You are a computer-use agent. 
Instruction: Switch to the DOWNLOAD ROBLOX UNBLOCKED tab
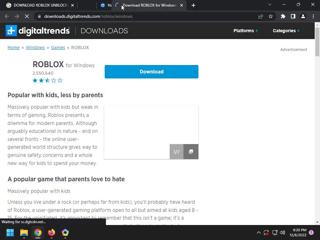(40, 5)
